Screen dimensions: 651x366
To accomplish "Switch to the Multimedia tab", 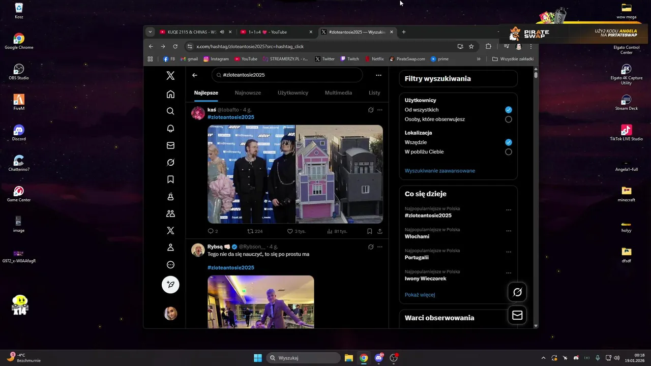I will tap(338, 93).
